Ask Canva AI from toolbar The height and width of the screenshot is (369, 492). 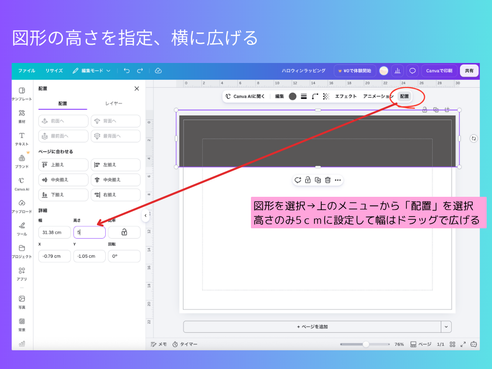click(x=246, y=96)
